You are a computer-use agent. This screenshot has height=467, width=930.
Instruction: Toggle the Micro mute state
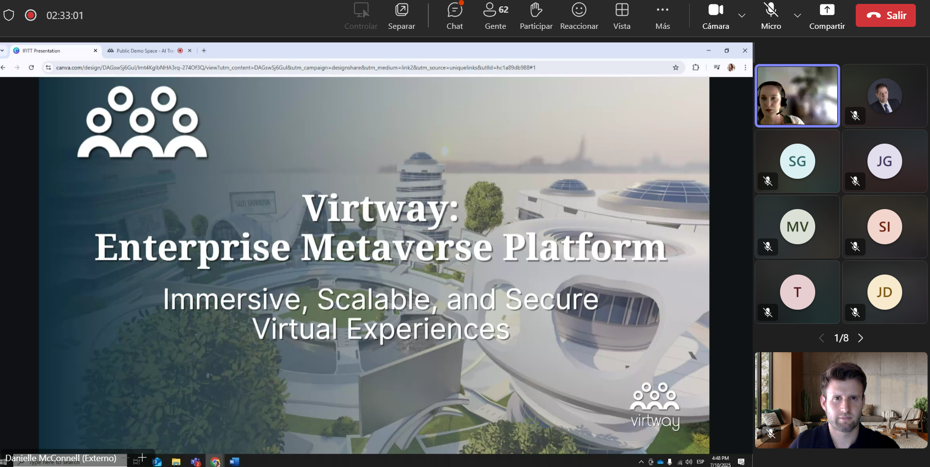(771, 16)
